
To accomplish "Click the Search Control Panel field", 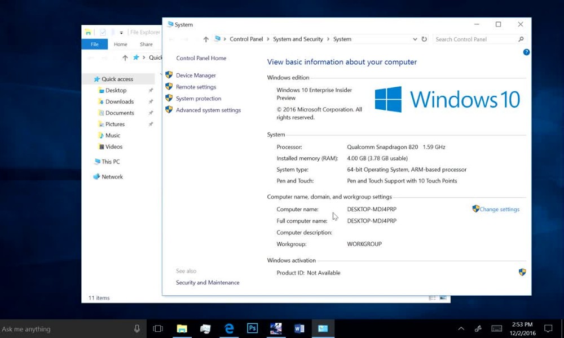I will point(475,39).
